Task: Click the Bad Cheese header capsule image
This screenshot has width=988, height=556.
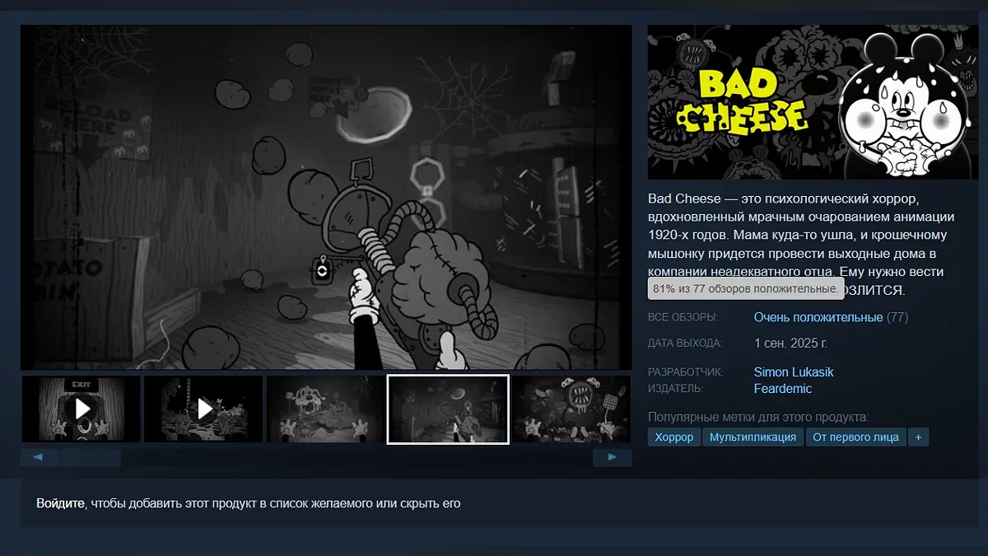Action: pos(813,102)
